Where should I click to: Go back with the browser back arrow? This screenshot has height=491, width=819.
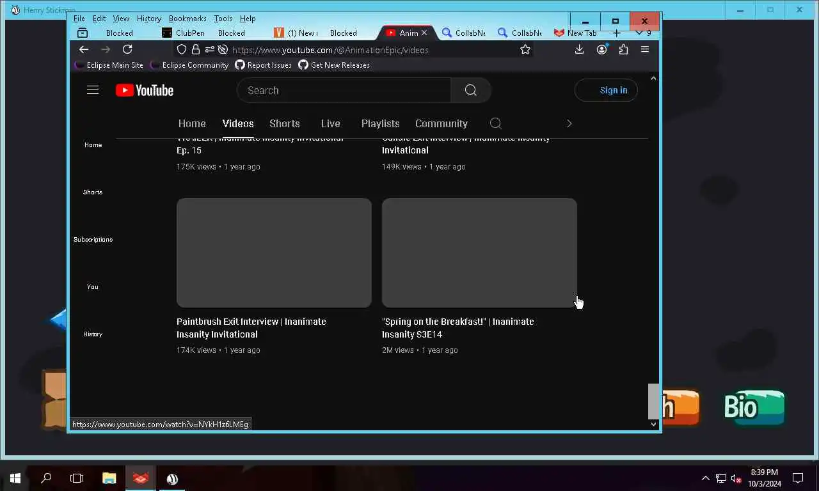(84, 49)
